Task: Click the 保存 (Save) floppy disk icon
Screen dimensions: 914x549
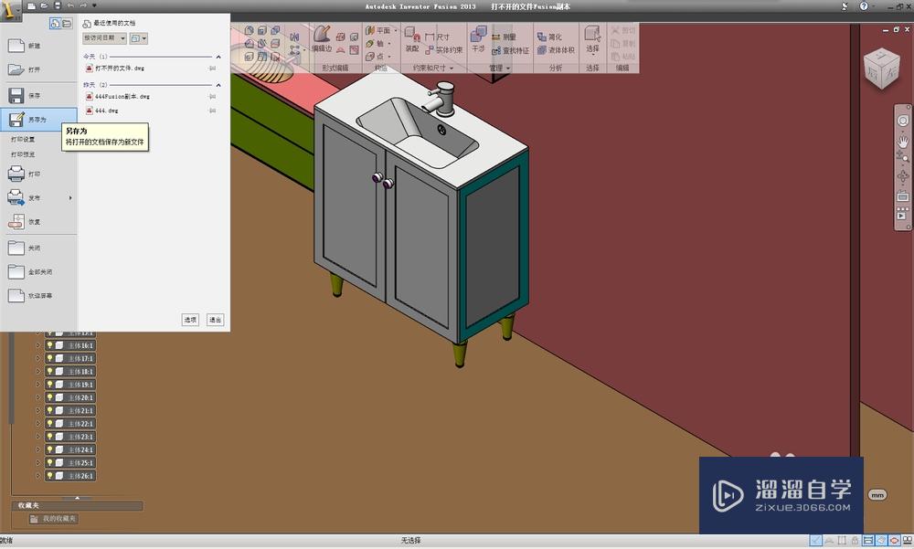Action: 17,96
